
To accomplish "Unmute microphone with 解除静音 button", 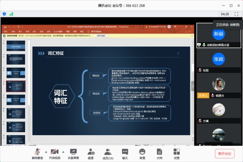I will tap(37, 154).
